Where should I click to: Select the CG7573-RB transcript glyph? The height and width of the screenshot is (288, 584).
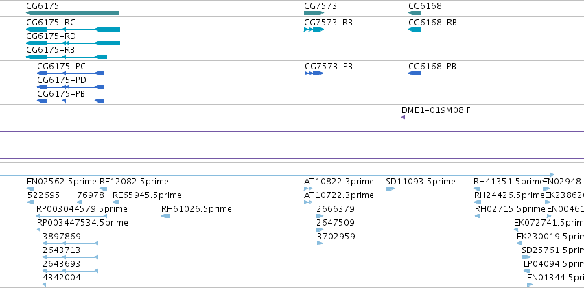point(314,29)
